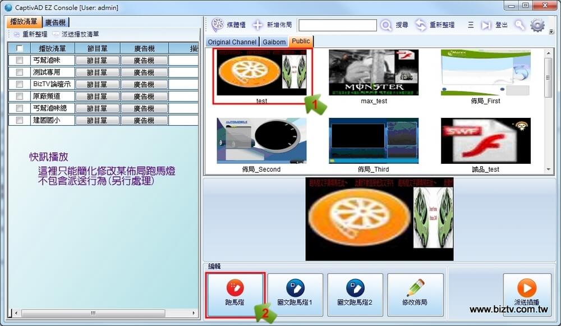
Task: Click 節目單 button for 原廠頻道 row
Action: pyautogui.click(x=97, y=97)
